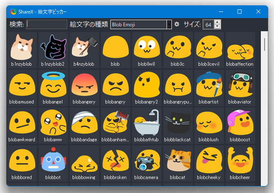Maximize the ShareX emoji picker window
This screenshot has height=193, width=274.
click(x=240, y=11)
